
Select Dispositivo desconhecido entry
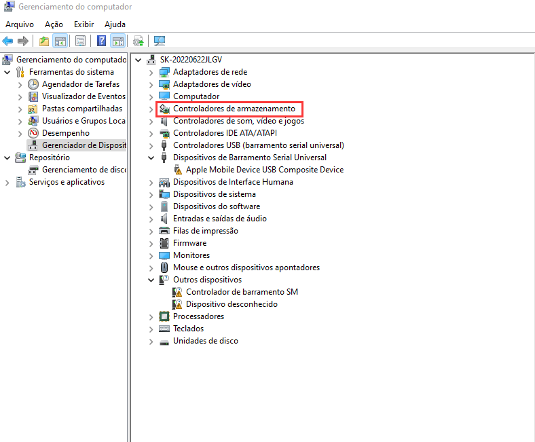pos(232,304)
